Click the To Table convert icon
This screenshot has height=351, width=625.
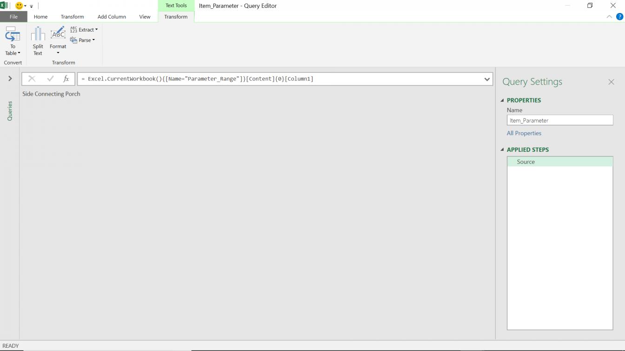click(x=13, y=34)
